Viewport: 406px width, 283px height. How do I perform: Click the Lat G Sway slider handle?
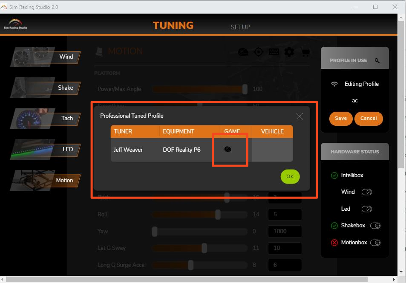[204, 248]
